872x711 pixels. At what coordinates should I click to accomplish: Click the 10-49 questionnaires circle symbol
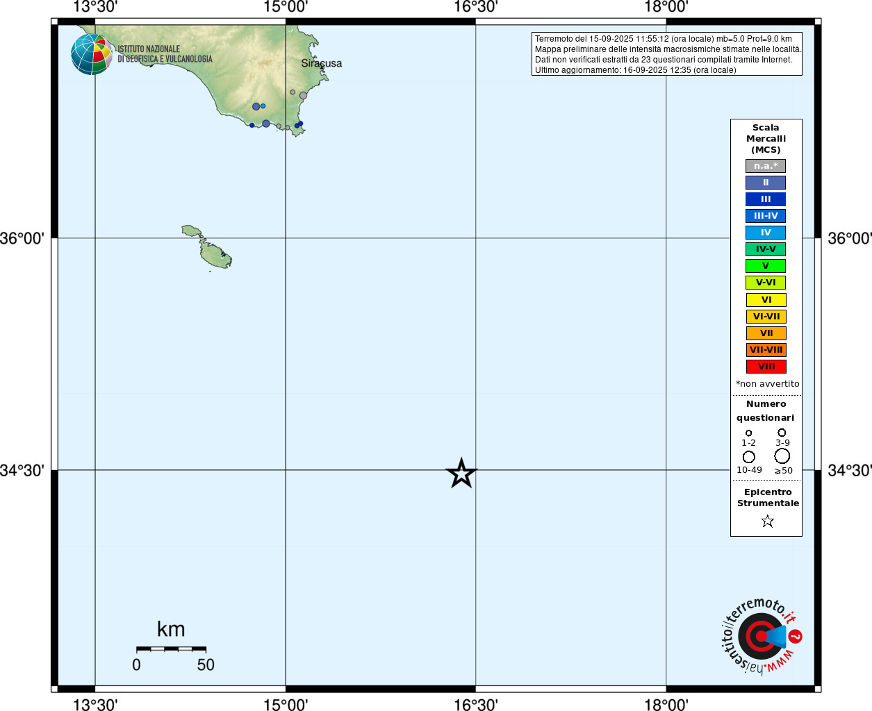(x=749, y=457)
